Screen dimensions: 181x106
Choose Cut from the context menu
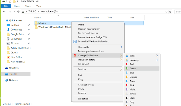tap(98, 75)
